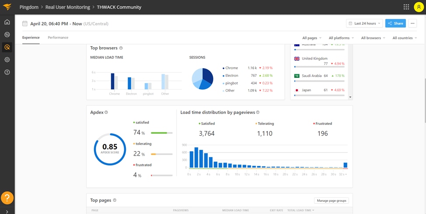Open the Last 24 hours dropdown
This screenshot has width=426, height=214.
coord(364,23)
